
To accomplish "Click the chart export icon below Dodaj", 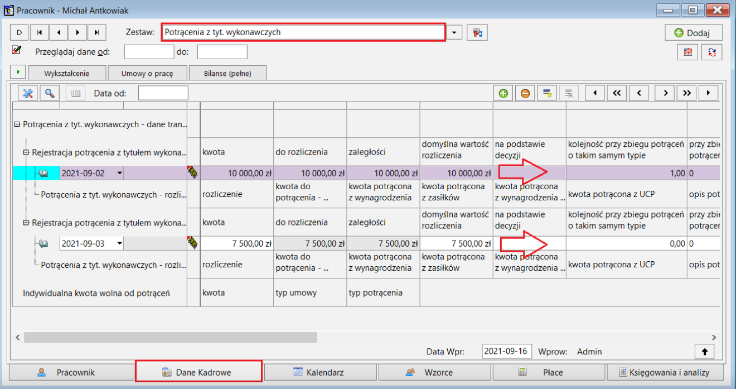I will [x=688, y=52].
